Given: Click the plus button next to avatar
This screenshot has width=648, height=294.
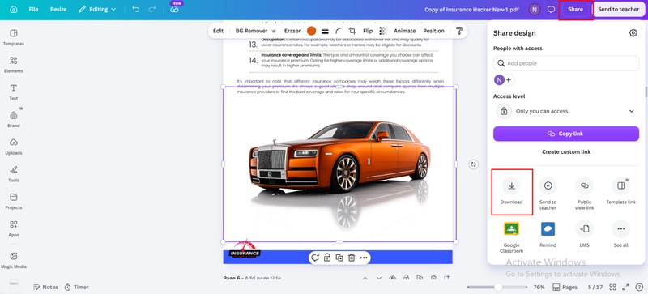Looking at the screenshot, I should [509, 80].
